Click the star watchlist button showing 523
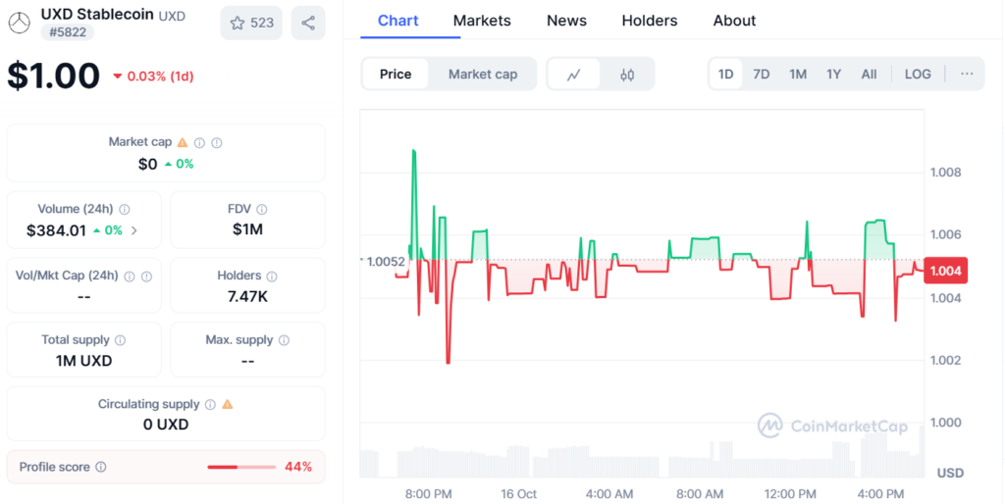This screenshot has width=1005, height=504. [x=252, y=23]
